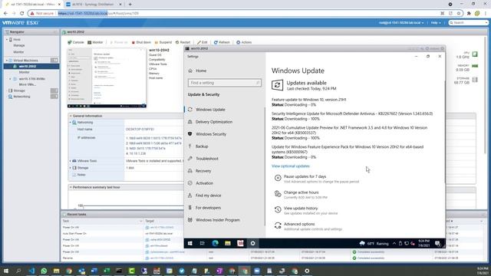The height and width of the screenshot is (276, 491).
Task: Reload the browser page
Action: [x=21, y=14]
